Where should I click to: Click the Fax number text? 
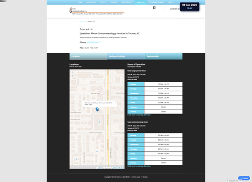[91, 48]
